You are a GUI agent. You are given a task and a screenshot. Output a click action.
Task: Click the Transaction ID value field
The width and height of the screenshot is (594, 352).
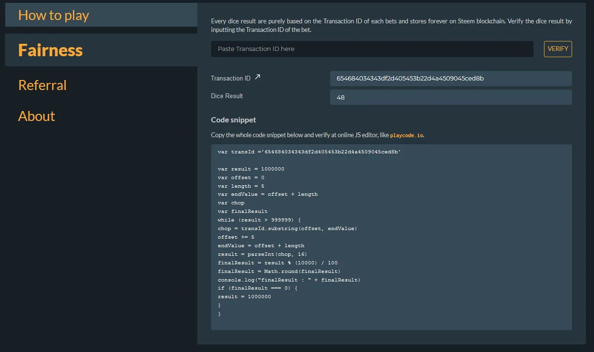[x=450, y=79]
